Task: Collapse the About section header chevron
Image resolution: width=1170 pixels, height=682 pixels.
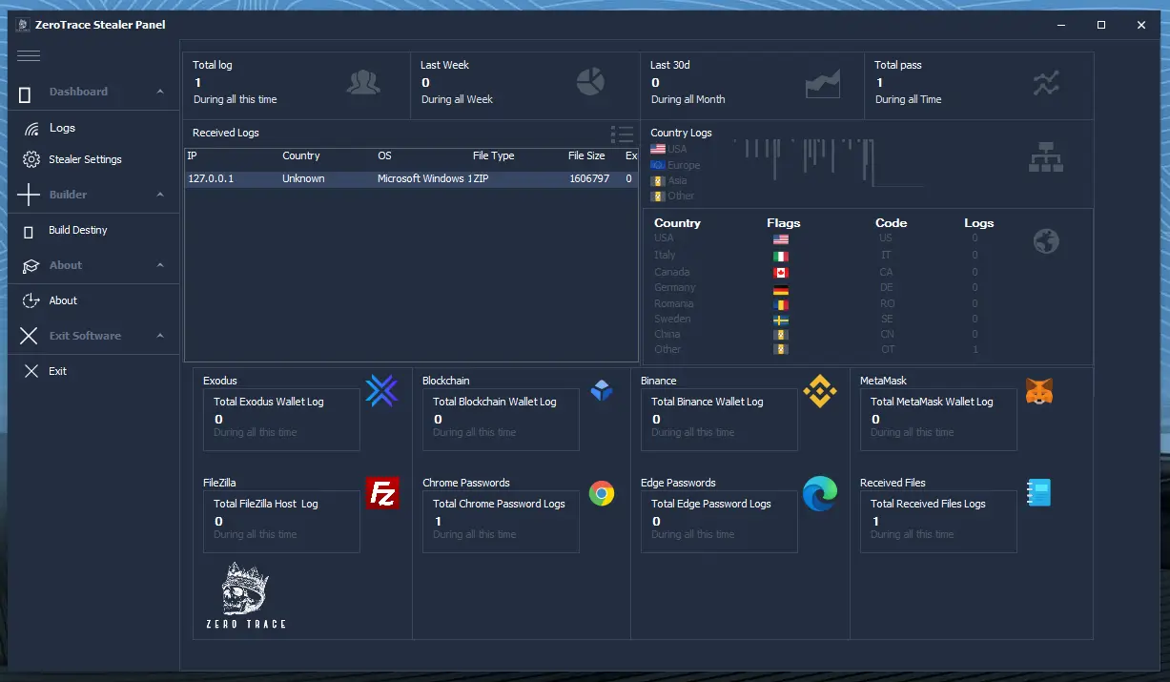Action: (x=160, y=265)
